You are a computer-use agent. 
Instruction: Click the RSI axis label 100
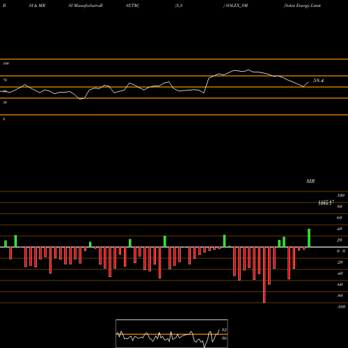[x=6, y=63]
